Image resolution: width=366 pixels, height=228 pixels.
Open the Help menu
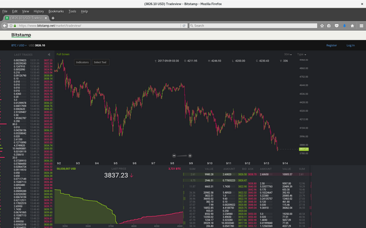point(84,11)
